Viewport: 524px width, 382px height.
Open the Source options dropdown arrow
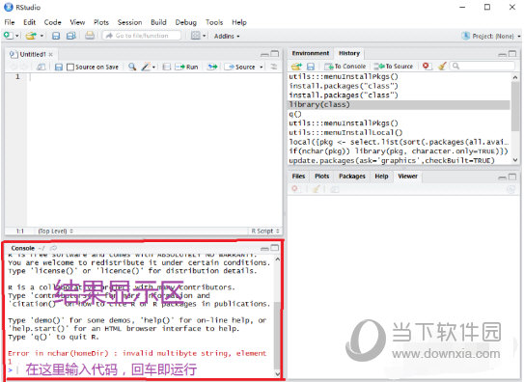pos(262,68)
